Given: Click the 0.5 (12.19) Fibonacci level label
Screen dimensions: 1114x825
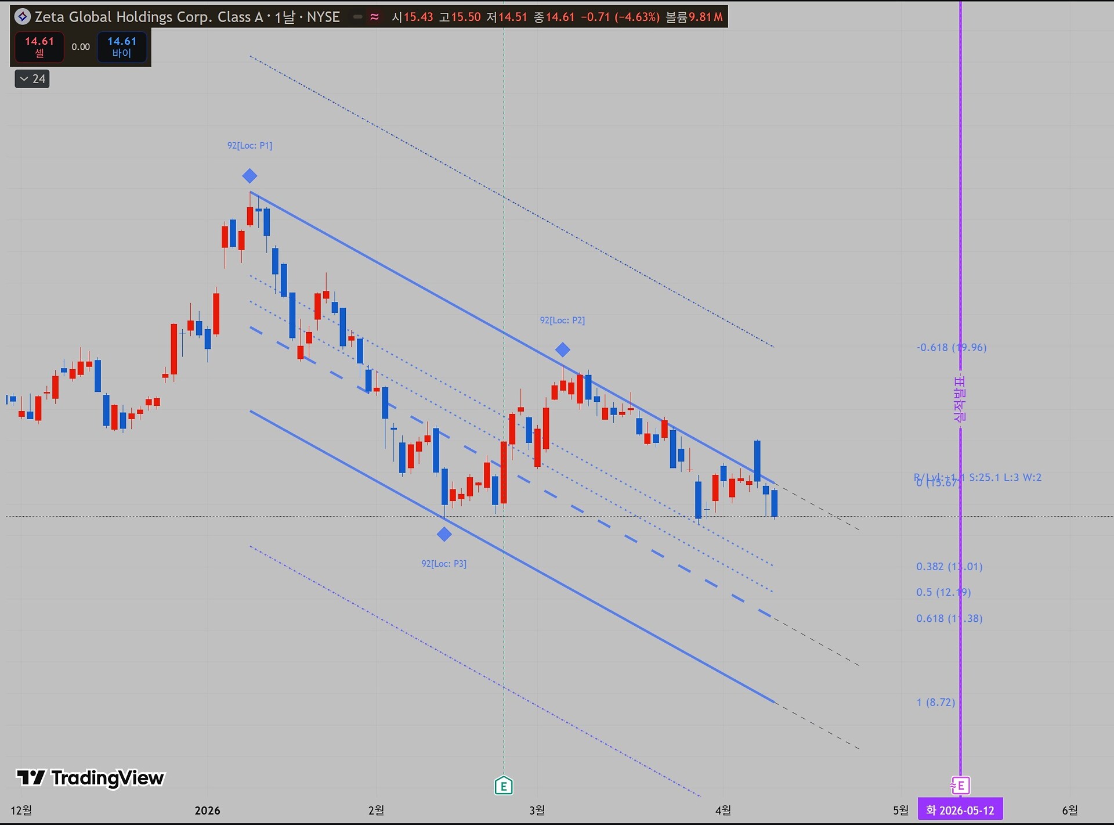Looking at the screenshot, I should click(943, 592).
